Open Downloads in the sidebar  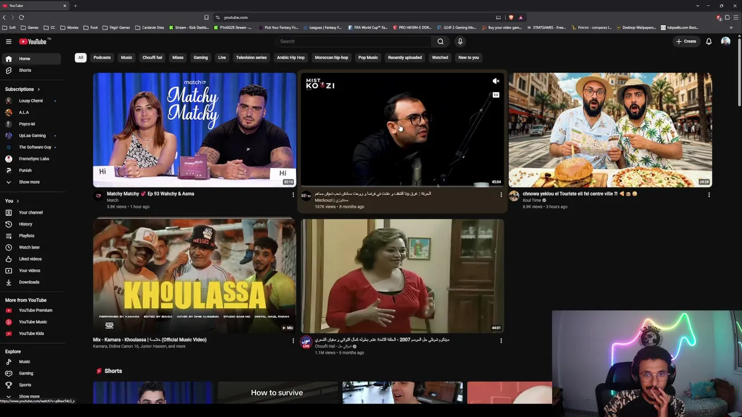coord(31,282)
